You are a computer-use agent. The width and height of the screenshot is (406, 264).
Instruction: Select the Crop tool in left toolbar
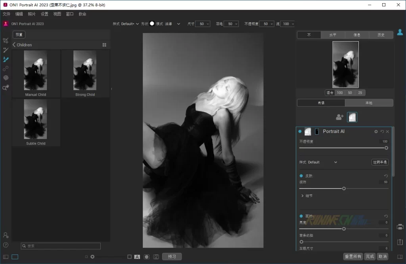[x=6, y=40]
